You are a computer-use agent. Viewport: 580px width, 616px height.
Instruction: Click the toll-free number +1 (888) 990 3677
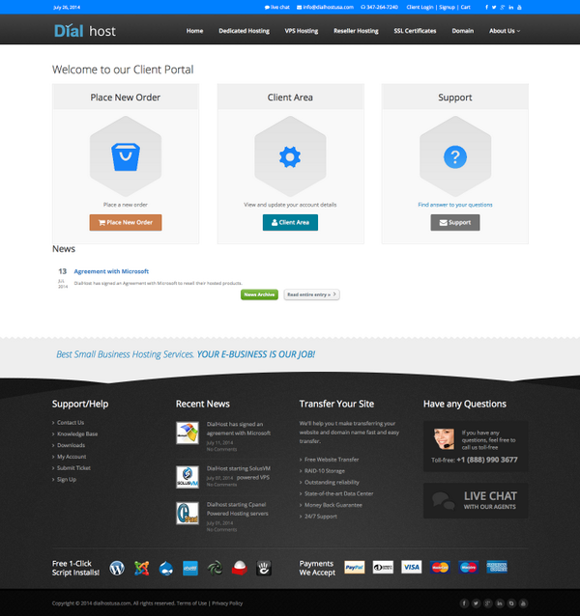tap(487, 460)
